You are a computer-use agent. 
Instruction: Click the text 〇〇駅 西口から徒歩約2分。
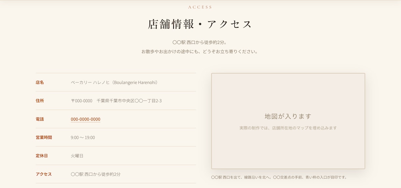[x=200, y=42]
